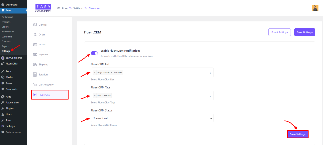Click the General gear icon in settings
Viewport: 323px width, 145px height.
tap(35, 25)
